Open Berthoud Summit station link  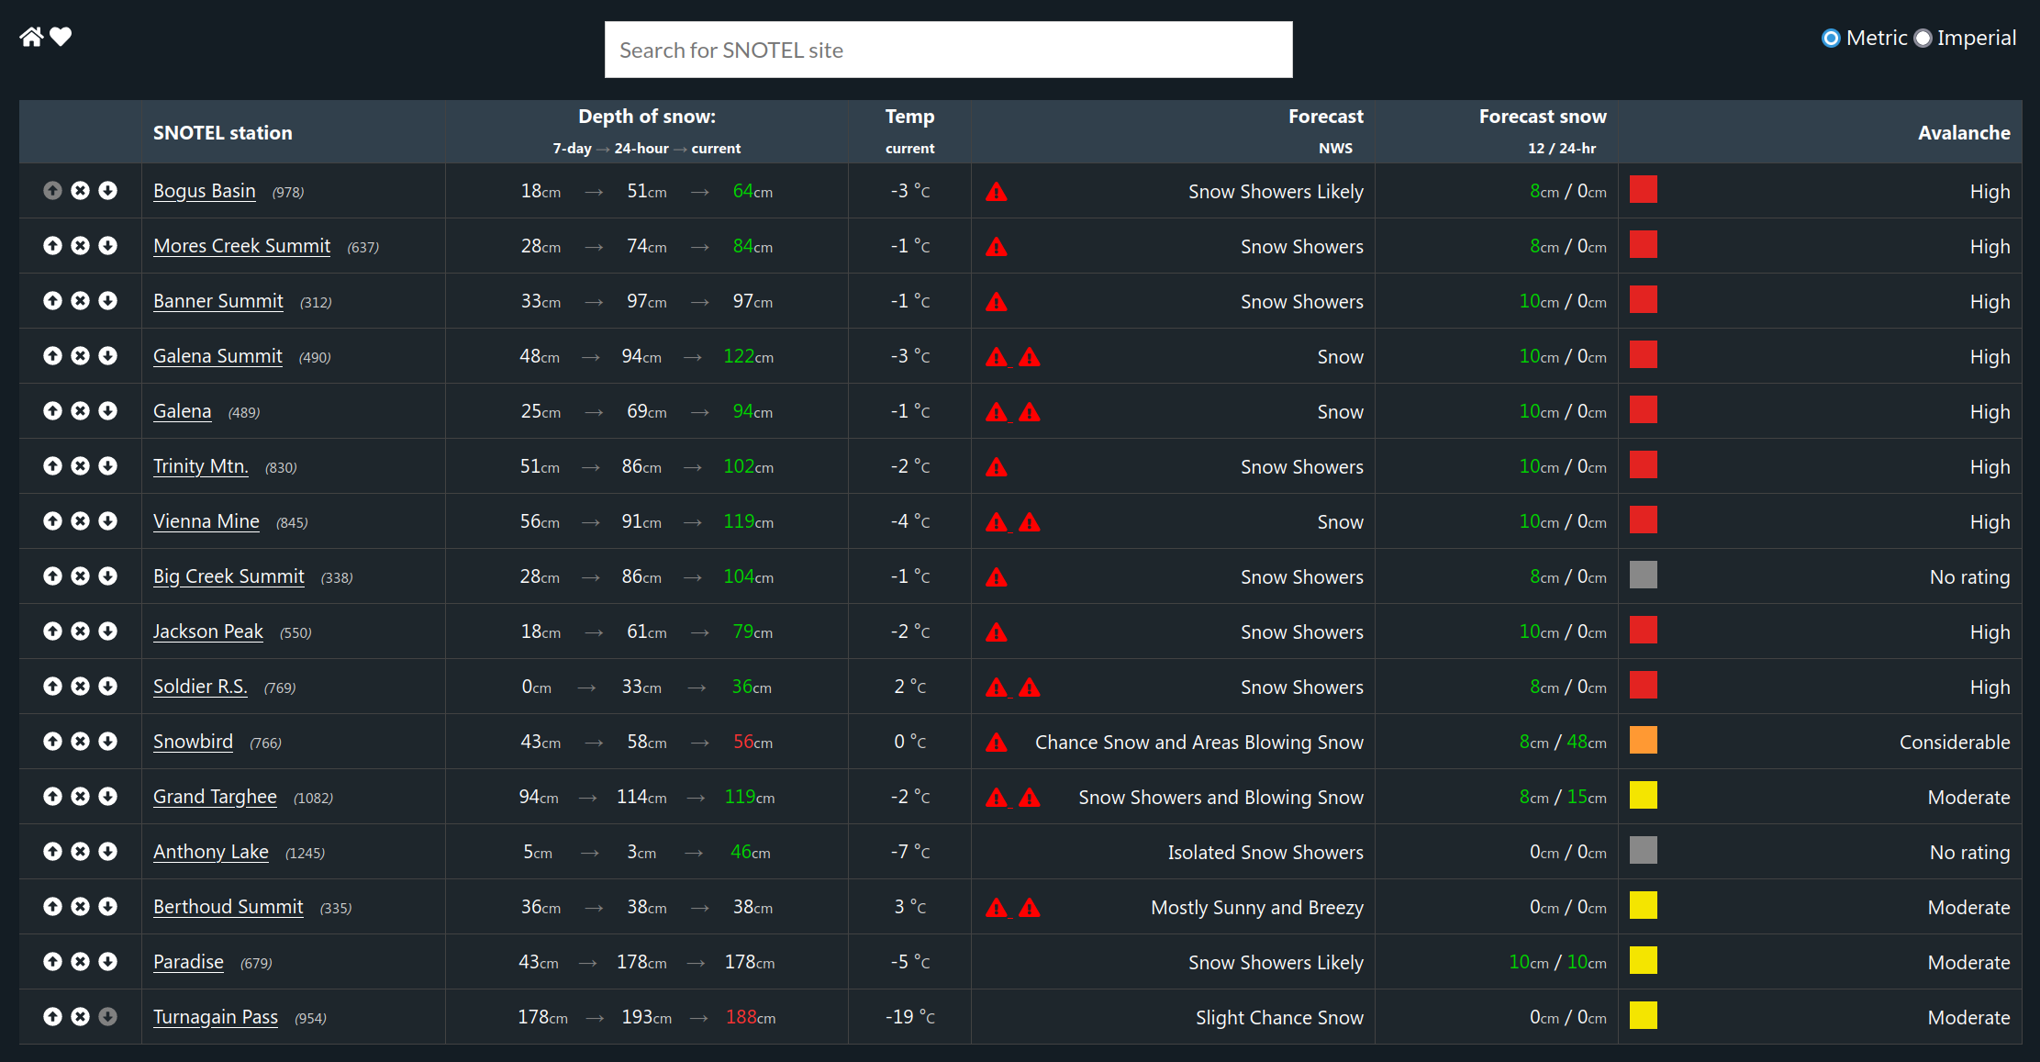pyautogui.click(x=229, y=907)
